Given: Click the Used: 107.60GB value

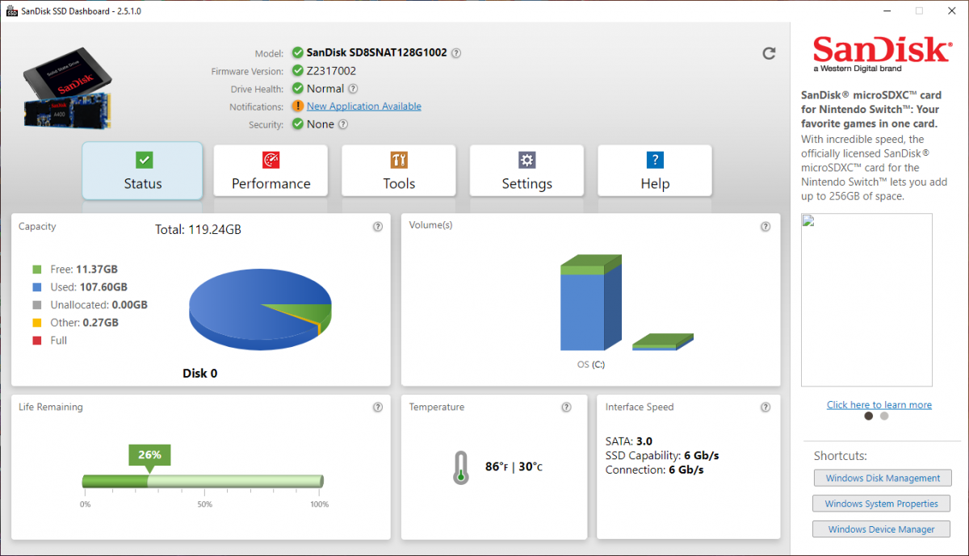Looking at the screenshot, I should coord(102,287).
